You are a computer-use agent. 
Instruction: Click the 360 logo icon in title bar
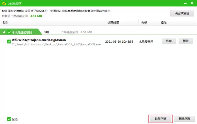[4, 4]
